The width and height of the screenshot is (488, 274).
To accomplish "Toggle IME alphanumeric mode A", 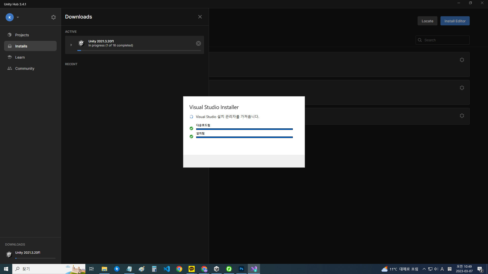I will pyautogui.click(x=442, y=269).
